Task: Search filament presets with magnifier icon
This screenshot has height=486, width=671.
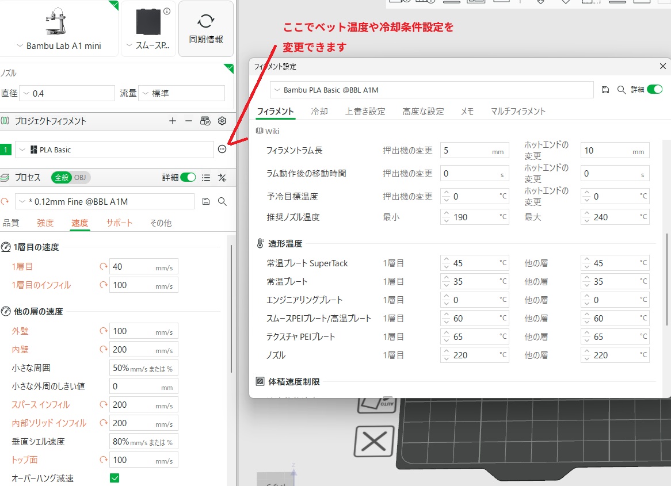Action: click(x=621, y=90)
